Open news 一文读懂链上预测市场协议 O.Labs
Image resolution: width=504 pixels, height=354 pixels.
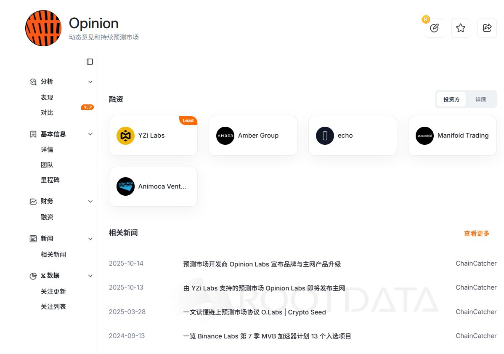tap(255, 312)
